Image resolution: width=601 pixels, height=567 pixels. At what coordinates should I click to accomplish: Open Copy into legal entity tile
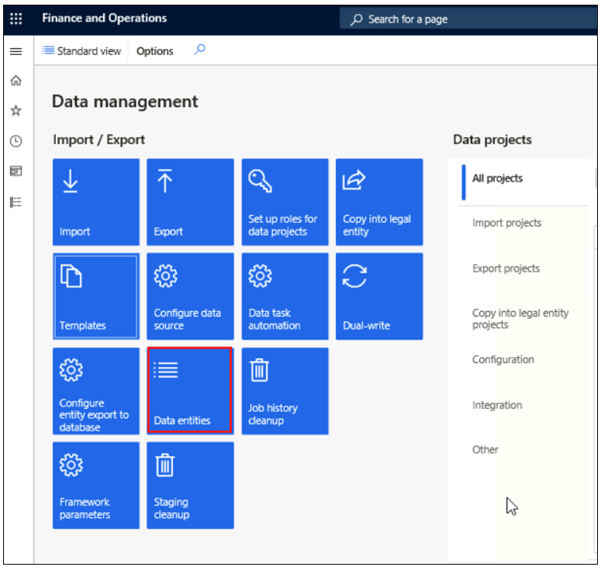pyautogui.click(x=379, y=202)
